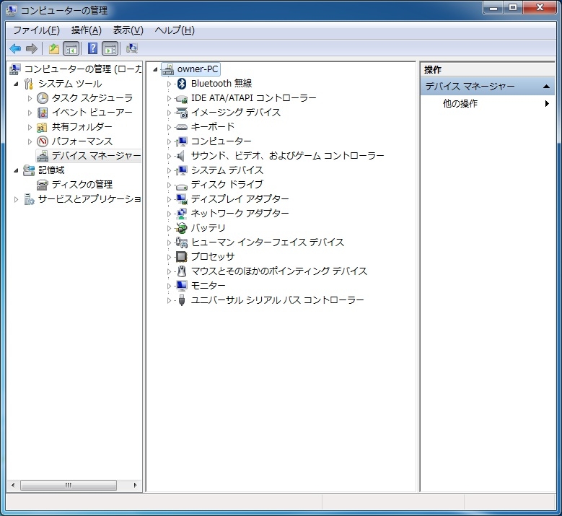Collapse the デバイス マネージャー actions header arrow
Image resolution: width=562 pixels, height=516 pixels.
[x=546, y=87]
